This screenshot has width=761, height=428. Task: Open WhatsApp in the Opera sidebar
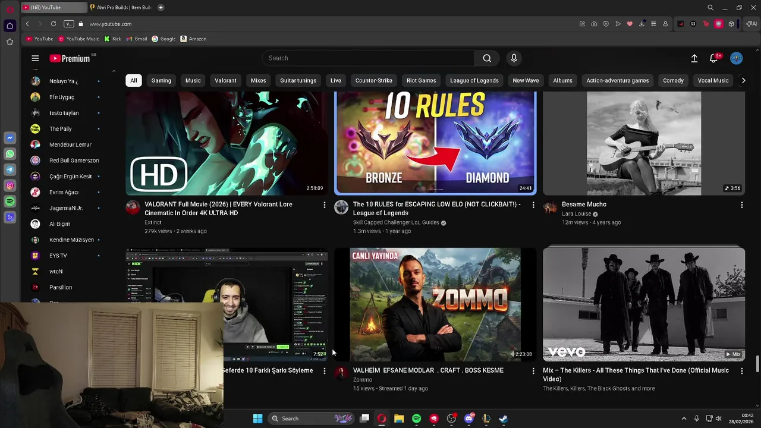pos(10,154)
